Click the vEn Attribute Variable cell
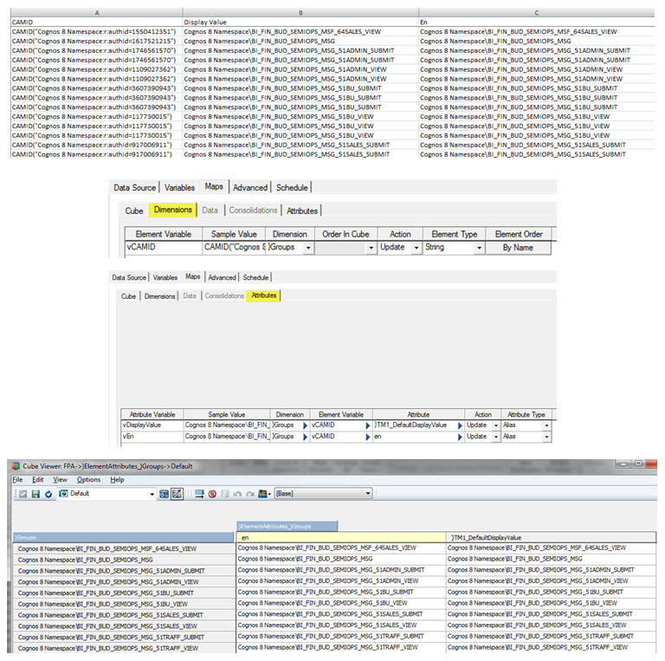 152,437
